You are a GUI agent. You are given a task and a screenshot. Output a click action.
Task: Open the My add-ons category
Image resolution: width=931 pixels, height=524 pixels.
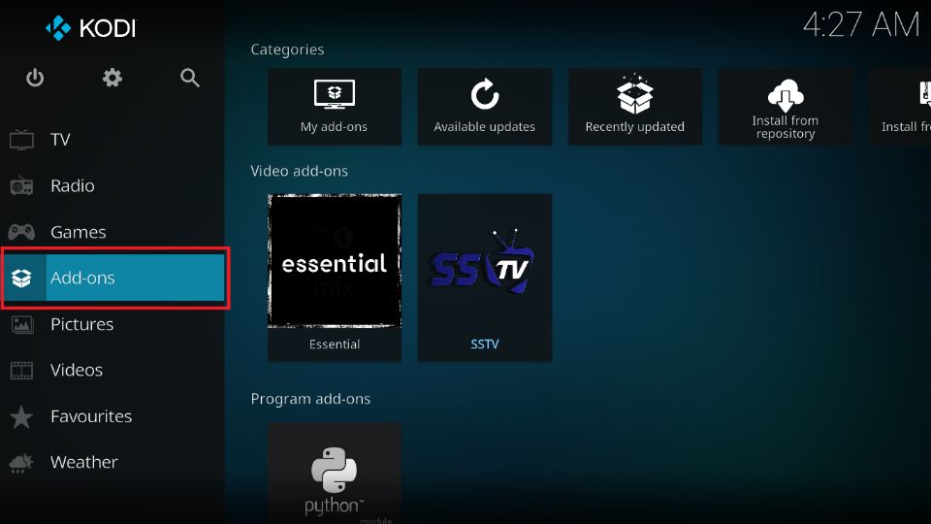[x=335, y=107]
